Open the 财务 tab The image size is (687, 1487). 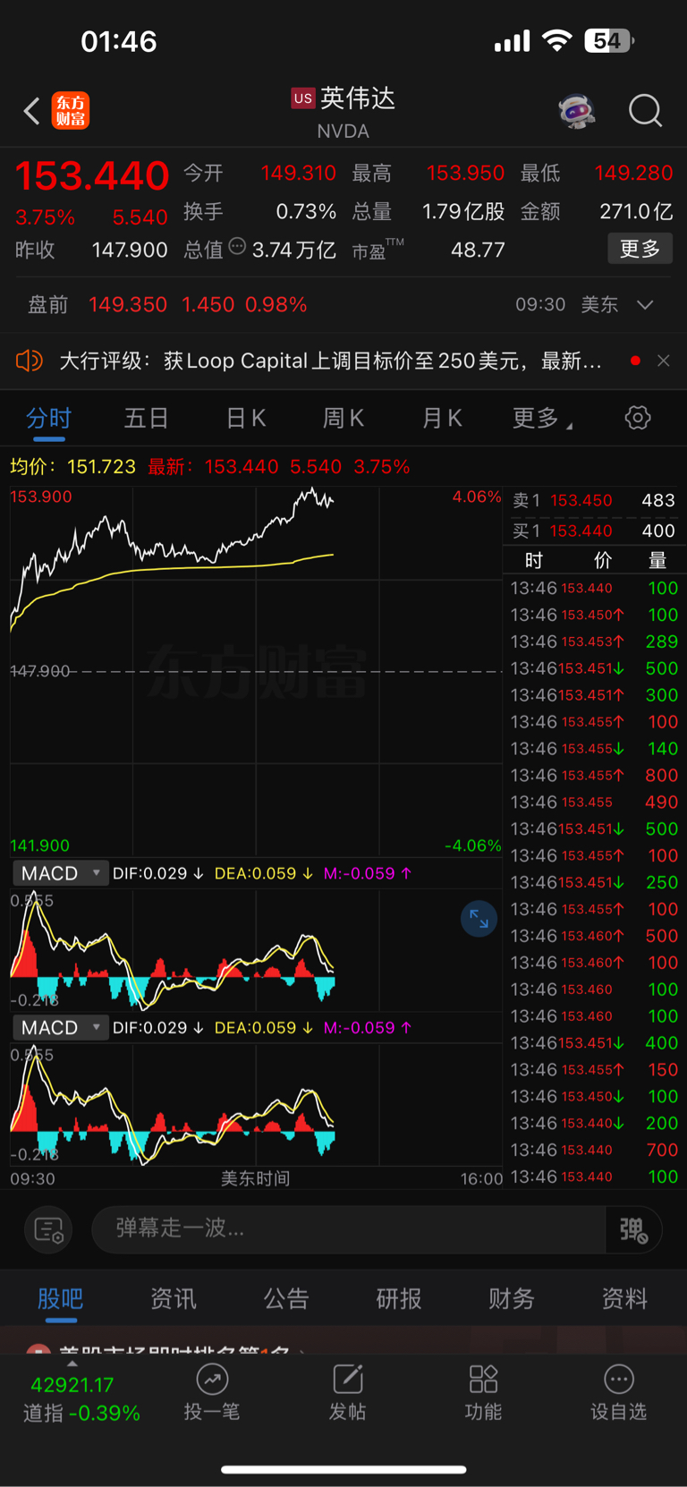(x=512, y=1298)
